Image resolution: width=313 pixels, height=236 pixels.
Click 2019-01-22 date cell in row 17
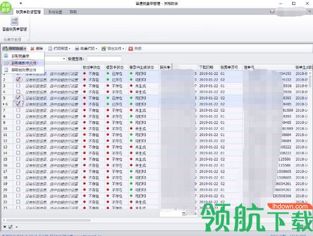(208, 172)
